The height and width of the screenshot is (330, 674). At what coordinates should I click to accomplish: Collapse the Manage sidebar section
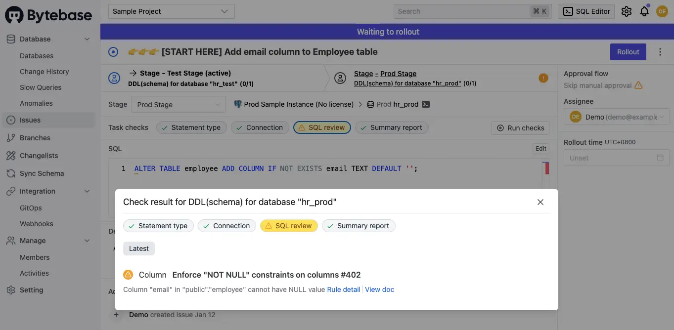tap(87, 241)
